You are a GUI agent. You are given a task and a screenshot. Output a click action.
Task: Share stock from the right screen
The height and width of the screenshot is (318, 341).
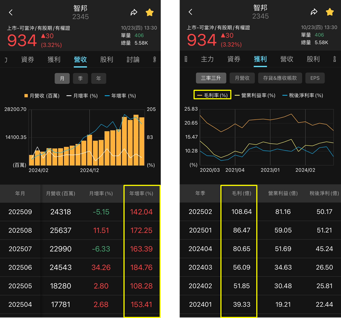(x=314, y=12)
